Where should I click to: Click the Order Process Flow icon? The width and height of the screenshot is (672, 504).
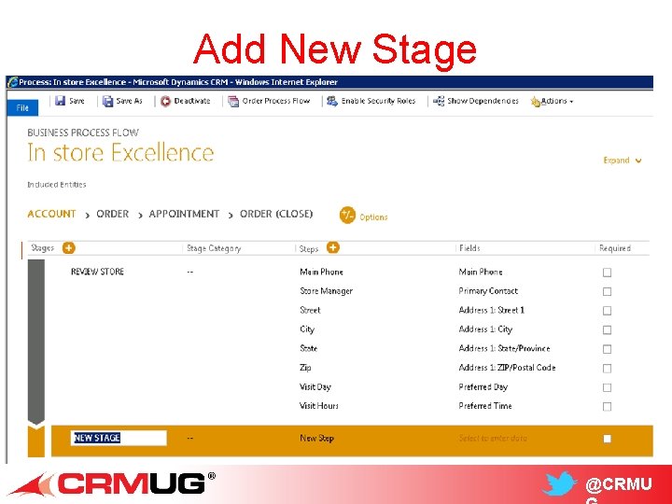coord(233,101)
